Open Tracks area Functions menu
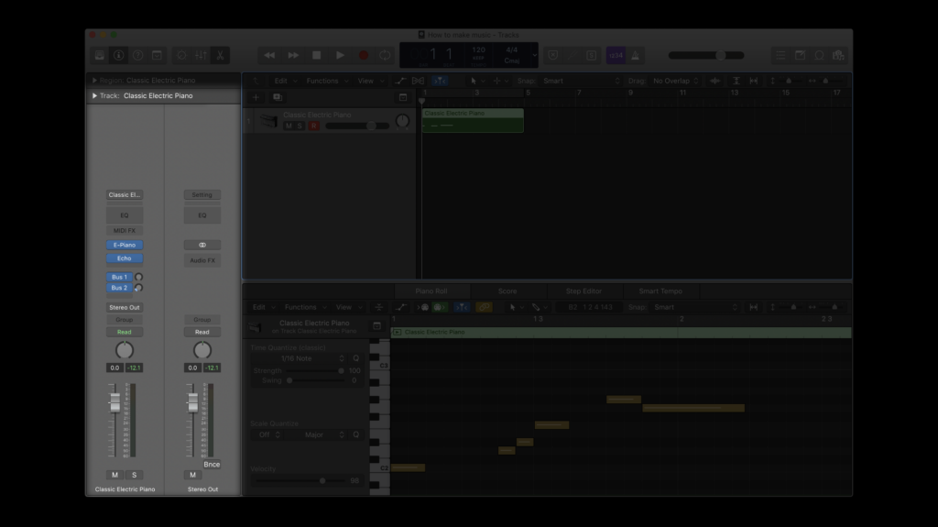 click(327, 81)
